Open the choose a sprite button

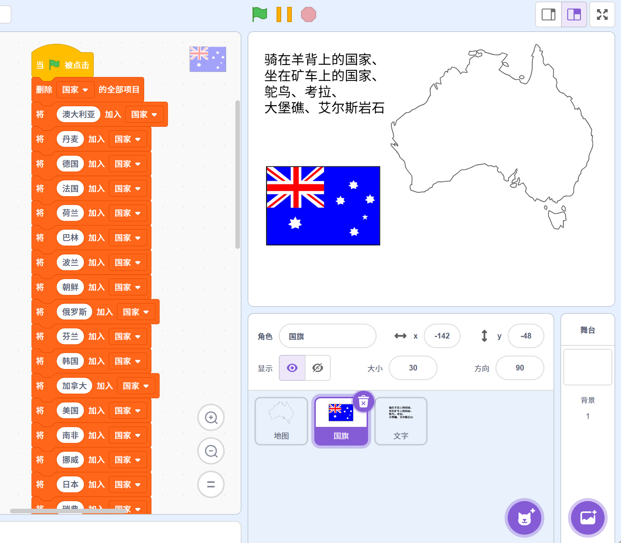pos(524,518)
